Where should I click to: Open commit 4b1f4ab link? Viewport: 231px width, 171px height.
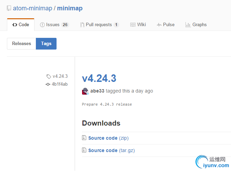coord(60,84)
